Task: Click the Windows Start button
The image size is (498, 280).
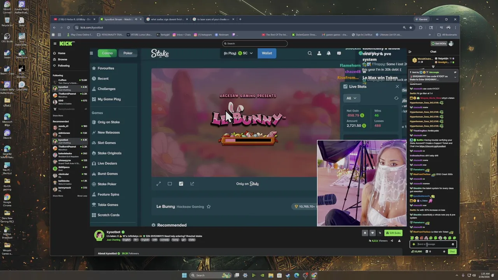Action: [x=184, y=275]
